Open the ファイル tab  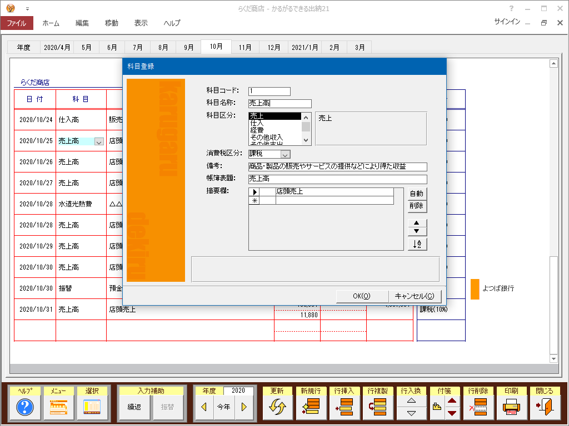17,23
